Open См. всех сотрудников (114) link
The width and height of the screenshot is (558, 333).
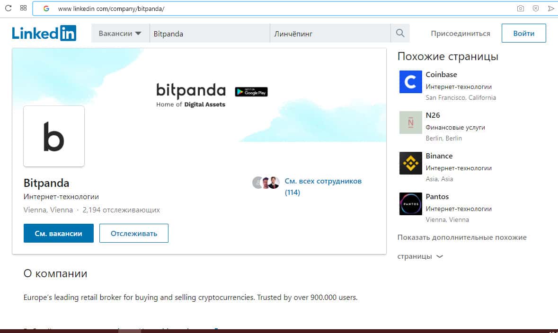click(x=323, y=187)
